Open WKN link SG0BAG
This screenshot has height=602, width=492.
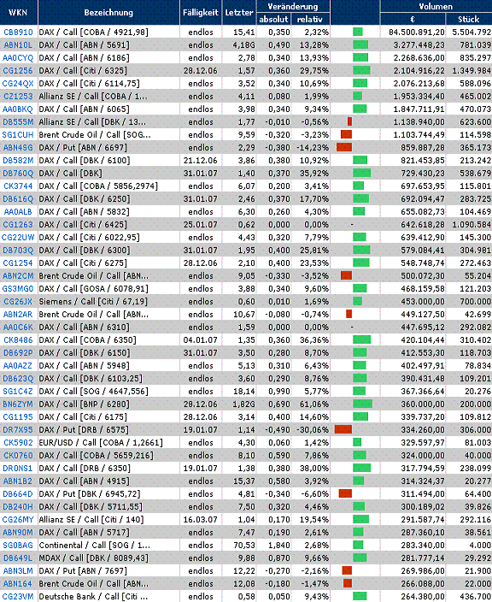(x=18, y=546)
